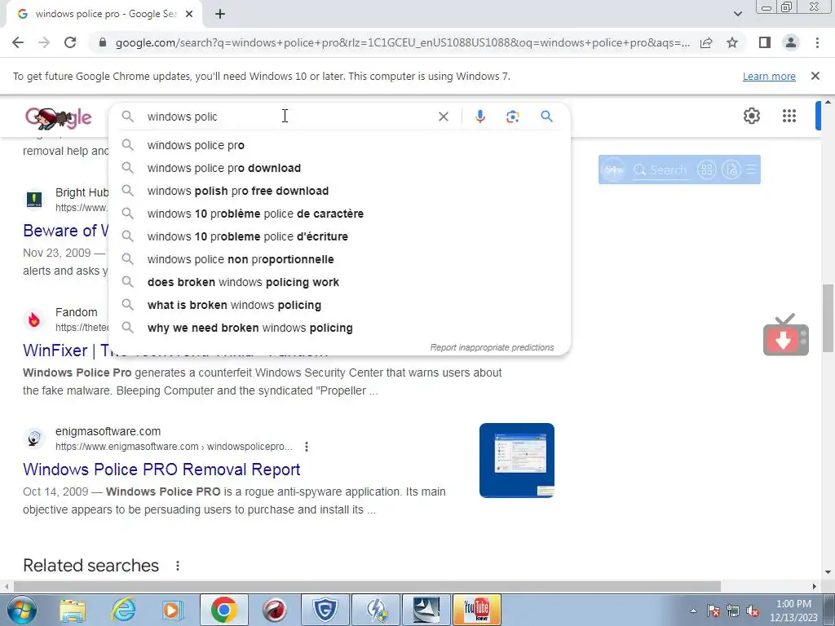Open options for the enigmasoftware.com result

click(x=307, y=447)
